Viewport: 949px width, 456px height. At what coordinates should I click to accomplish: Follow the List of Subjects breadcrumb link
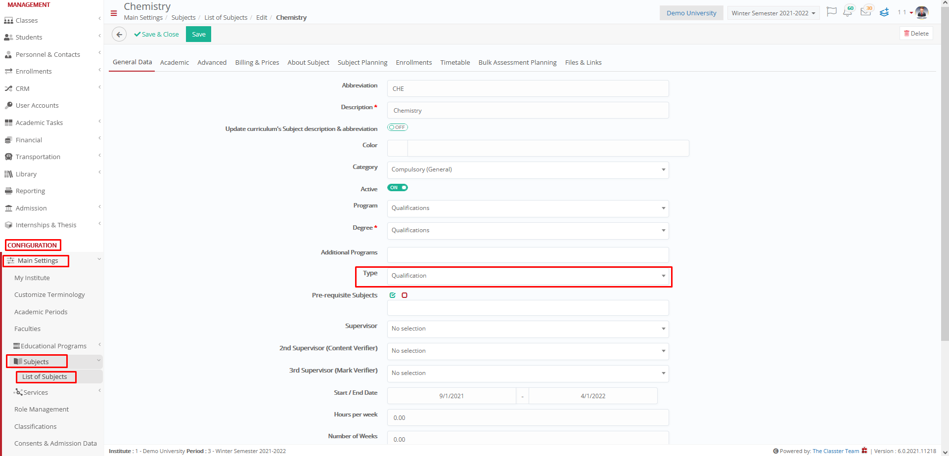[226, 18]
